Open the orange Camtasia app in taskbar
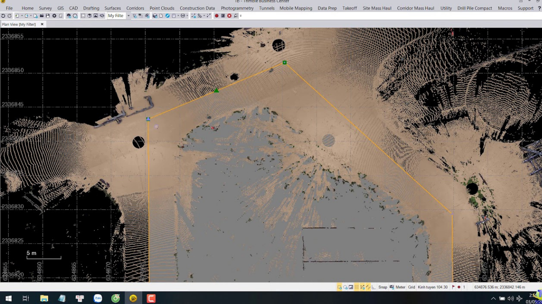Viewport: 542px width, 304px height. [x=151, y=298]
